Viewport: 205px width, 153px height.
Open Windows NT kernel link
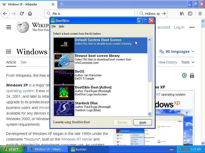click(x=77, y=139)
